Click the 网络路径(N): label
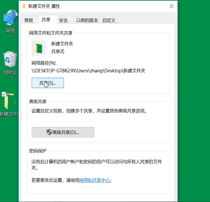This screenshot has height=202, width=210. click(x=44, y=63)
